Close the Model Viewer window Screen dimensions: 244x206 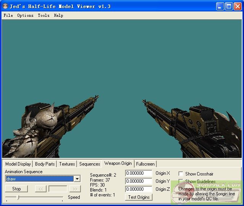click(x=237, y=6)
